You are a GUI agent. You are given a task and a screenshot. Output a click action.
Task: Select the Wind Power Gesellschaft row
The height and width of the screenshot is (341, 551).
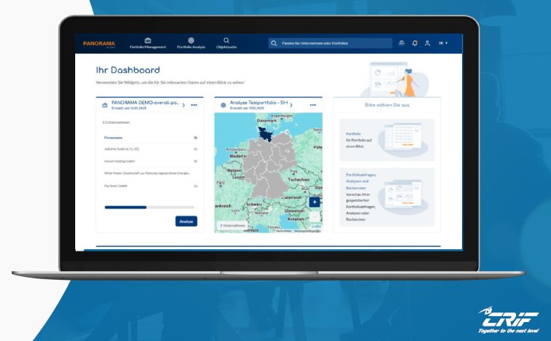(150, 173)
